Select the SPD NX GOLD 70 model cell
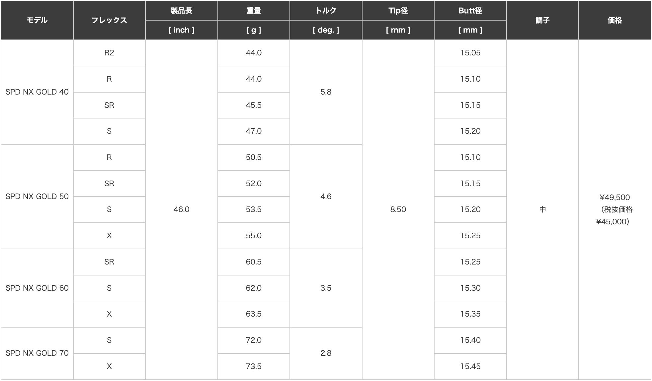Image resolution: width=652 pixels, height=381 pixels. coord(37,353)
